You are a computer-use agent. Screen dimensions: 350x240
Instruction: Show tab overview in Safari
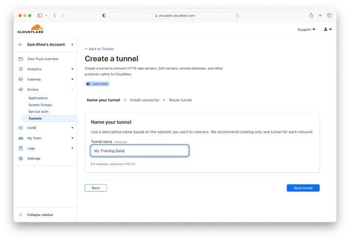pyautogui.click(x=329, y=15)
